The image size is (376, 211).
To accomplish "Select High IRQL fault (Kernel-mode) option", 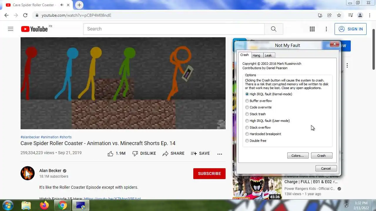I will (269, 94).
